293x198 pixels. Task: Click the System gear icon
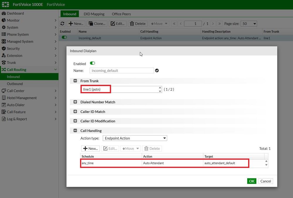(x=4, y=27)
